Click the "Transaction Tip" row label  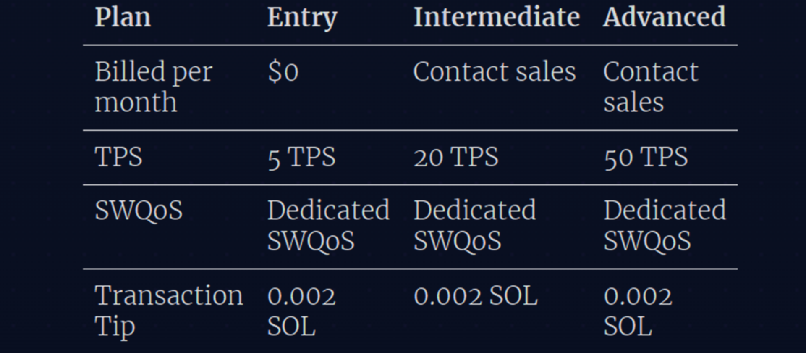pyautogui.click(x=168, y=311)
